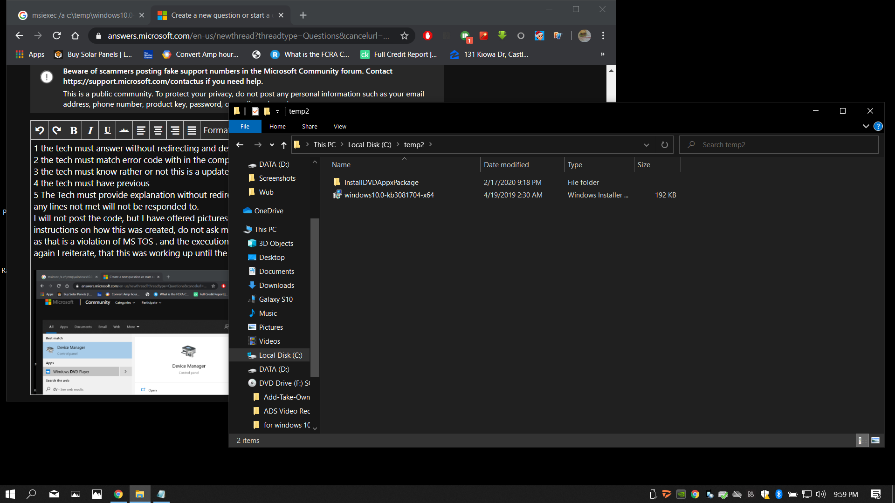Open Apps shortcut in bookmarks bar
This screenshot has height=503, width=895.
30,54
